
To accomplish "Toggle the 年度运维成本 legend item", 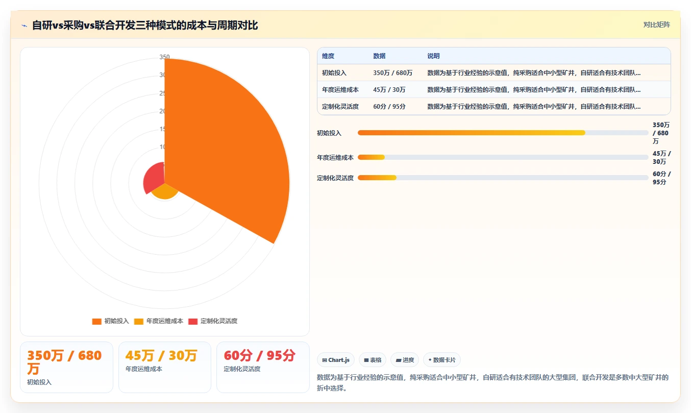I will [x=158, y=321].
